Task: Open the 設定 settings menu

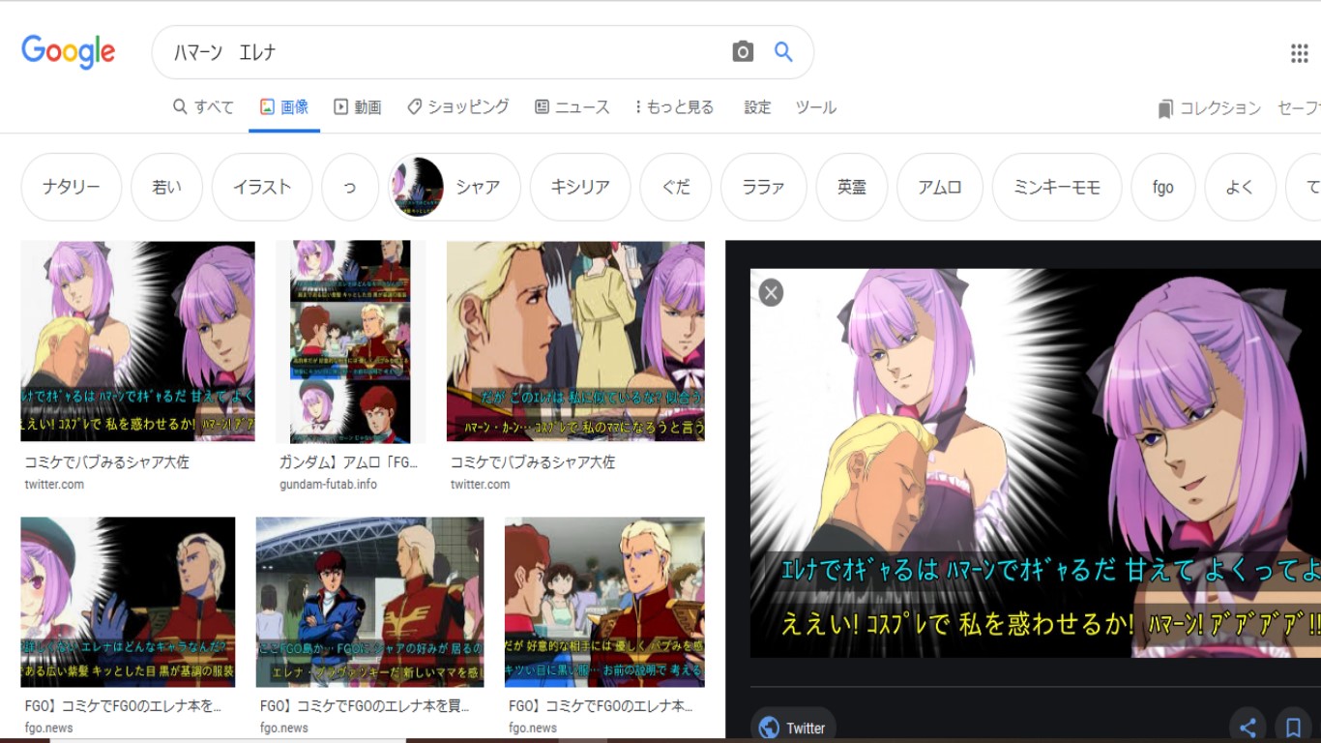Action: point(757,107)
